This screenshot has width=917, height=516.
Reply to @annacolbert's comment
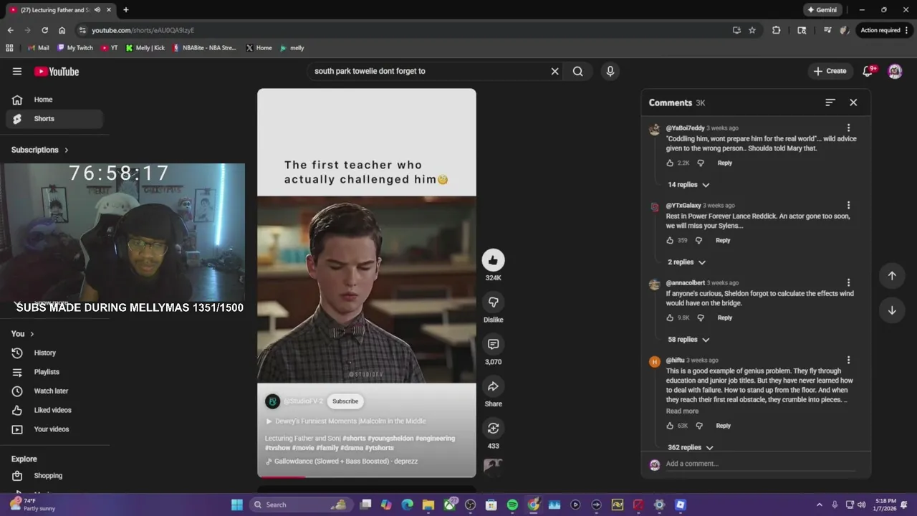(x=725, y=317)
